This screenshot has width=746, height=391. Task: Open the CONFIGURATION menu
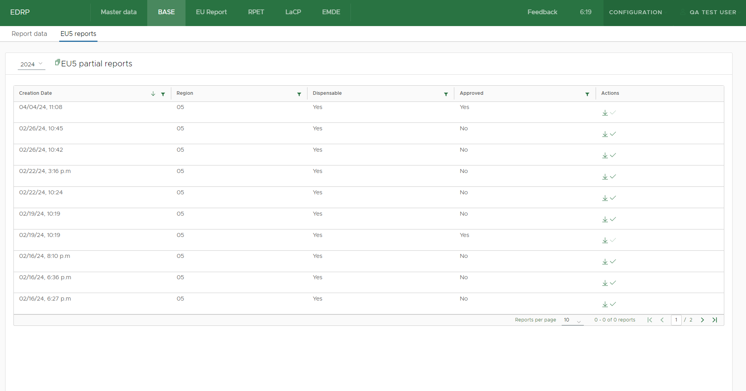pyautogui.click(x=635, y=12)
